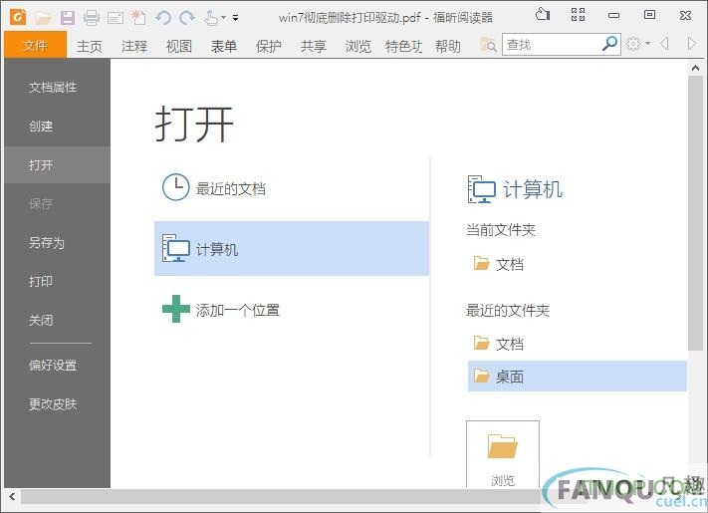Select 另存为 in the sidebar

[x=58, y=242]
